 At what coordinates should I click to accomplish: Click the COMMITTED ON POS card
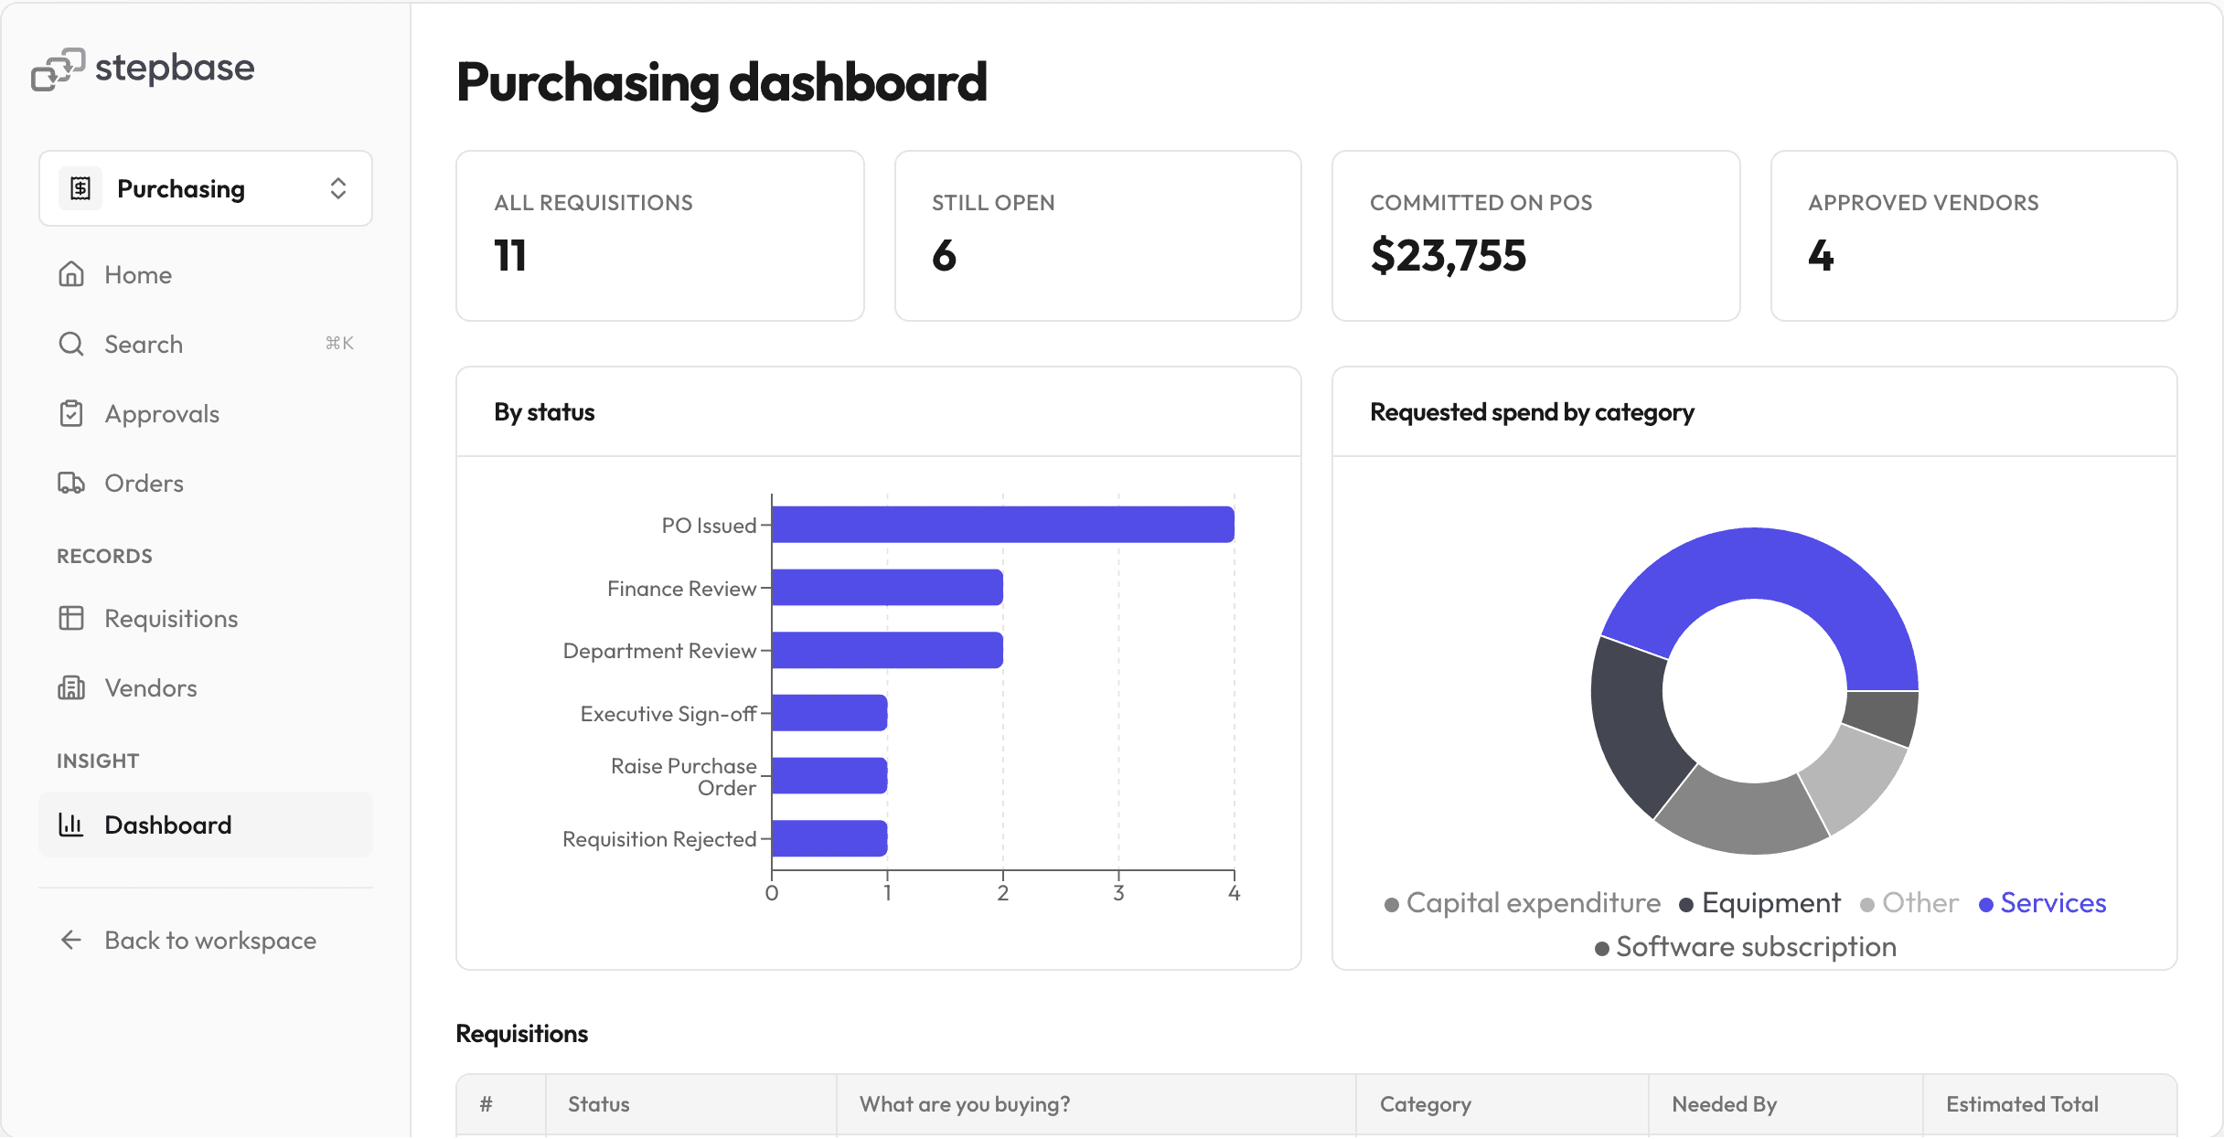pyautogui.click(x=1536, y=236)
